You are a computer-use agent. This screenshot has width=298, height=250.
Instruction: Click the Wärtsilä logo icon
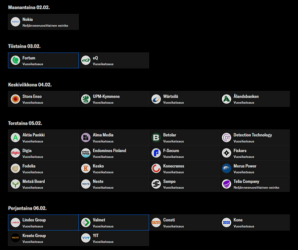156,99
